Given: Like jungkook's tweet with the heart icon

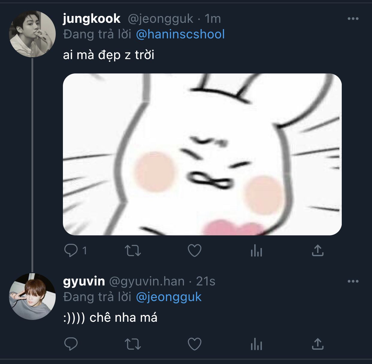Looking at the screenshot, I should coord(194,251).
